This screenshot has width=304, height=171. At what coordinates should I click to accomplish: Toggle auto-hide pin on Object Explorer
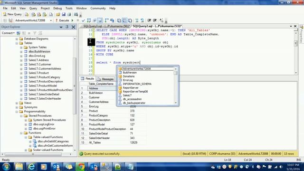pos(67,27)
